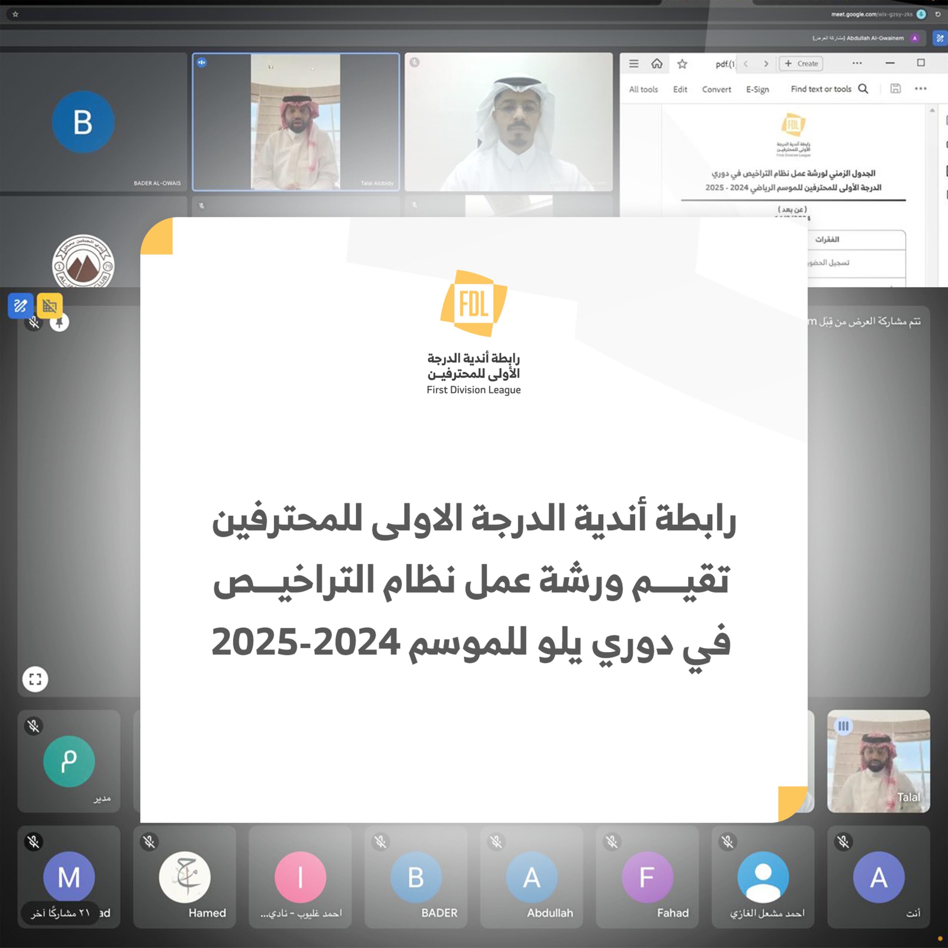Click the speaking indicator on Talal Alobidy tile

pos(202,62)
